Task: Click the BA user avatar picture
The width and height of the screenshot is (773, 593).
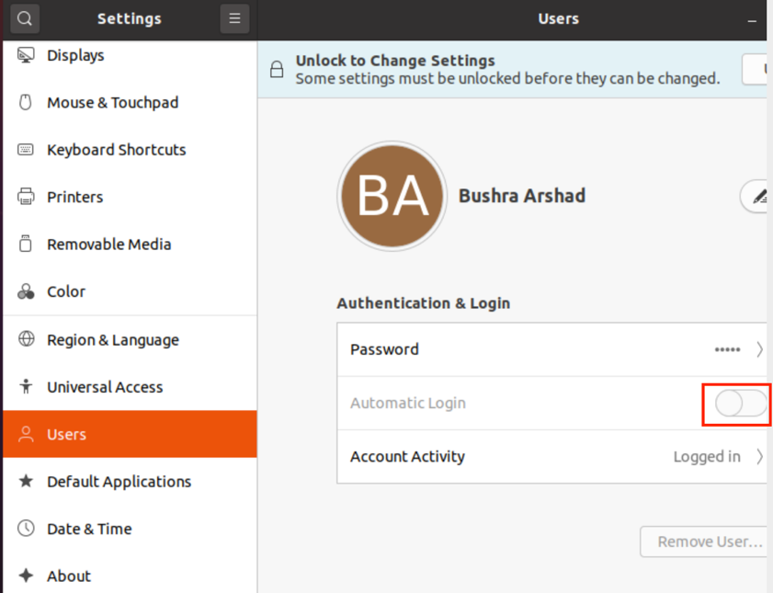Action: point(392,196)
